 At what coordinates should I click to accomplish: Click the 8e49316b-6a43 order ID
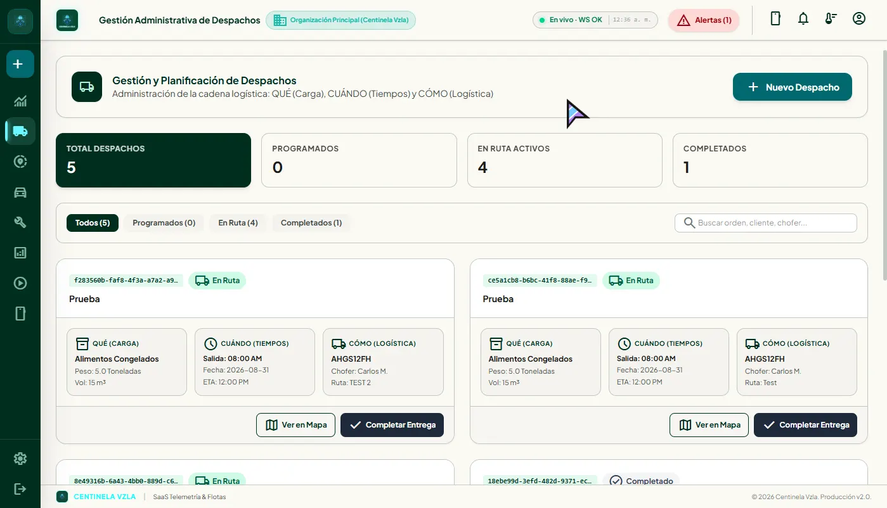tap(126, 481)
